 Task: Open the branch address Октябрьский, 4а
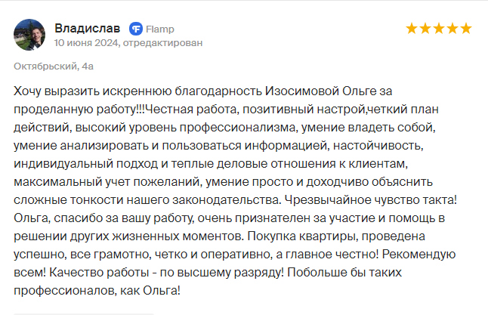coord(54,66)
